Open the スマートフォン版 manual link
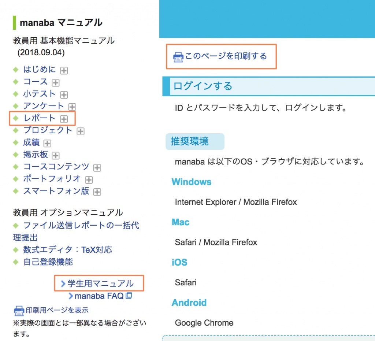Viewport: 375px width, 341px height. point(56,191)
